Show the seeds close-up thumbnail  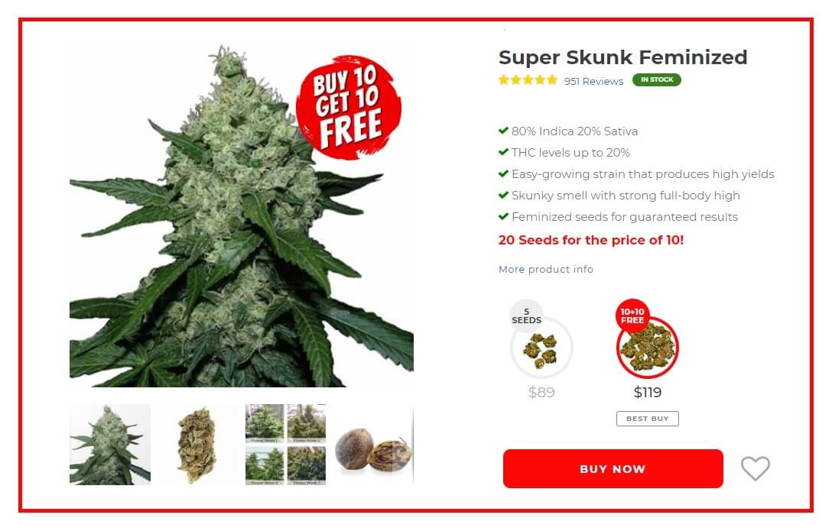373,444
